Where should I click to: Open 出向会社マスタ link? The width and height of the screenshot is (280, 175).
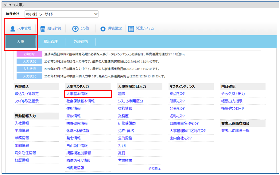coord(181,138)
